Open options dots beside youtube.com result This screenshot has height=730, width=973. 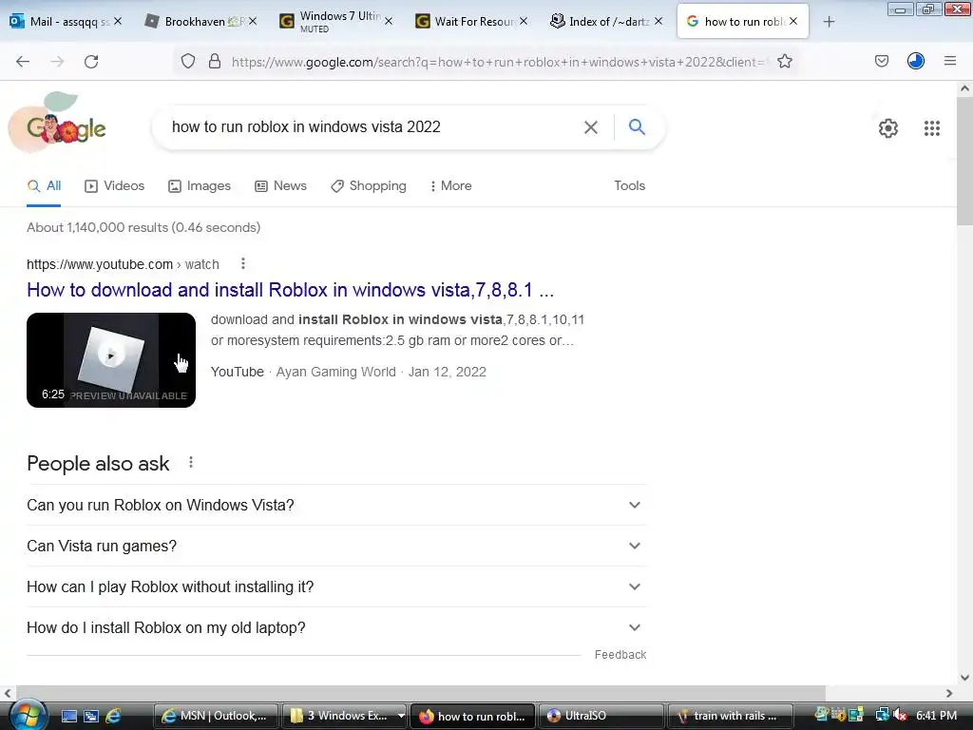click(242, 264)
